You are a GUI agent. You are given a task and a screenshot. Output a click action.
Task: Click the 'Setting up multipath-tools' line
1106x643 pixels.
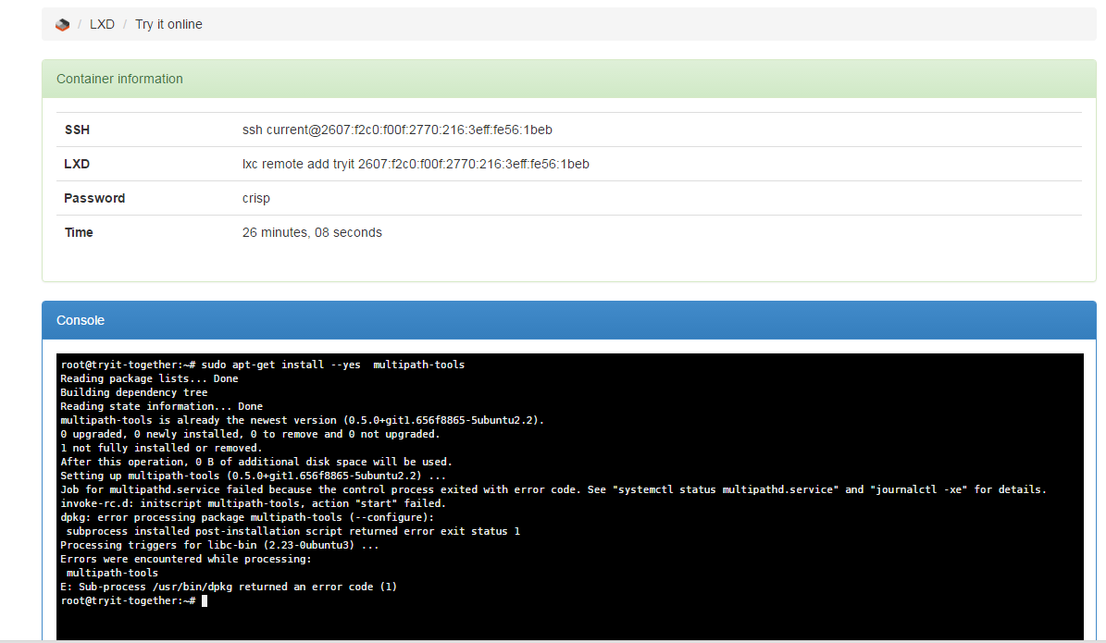click(254, 476)
